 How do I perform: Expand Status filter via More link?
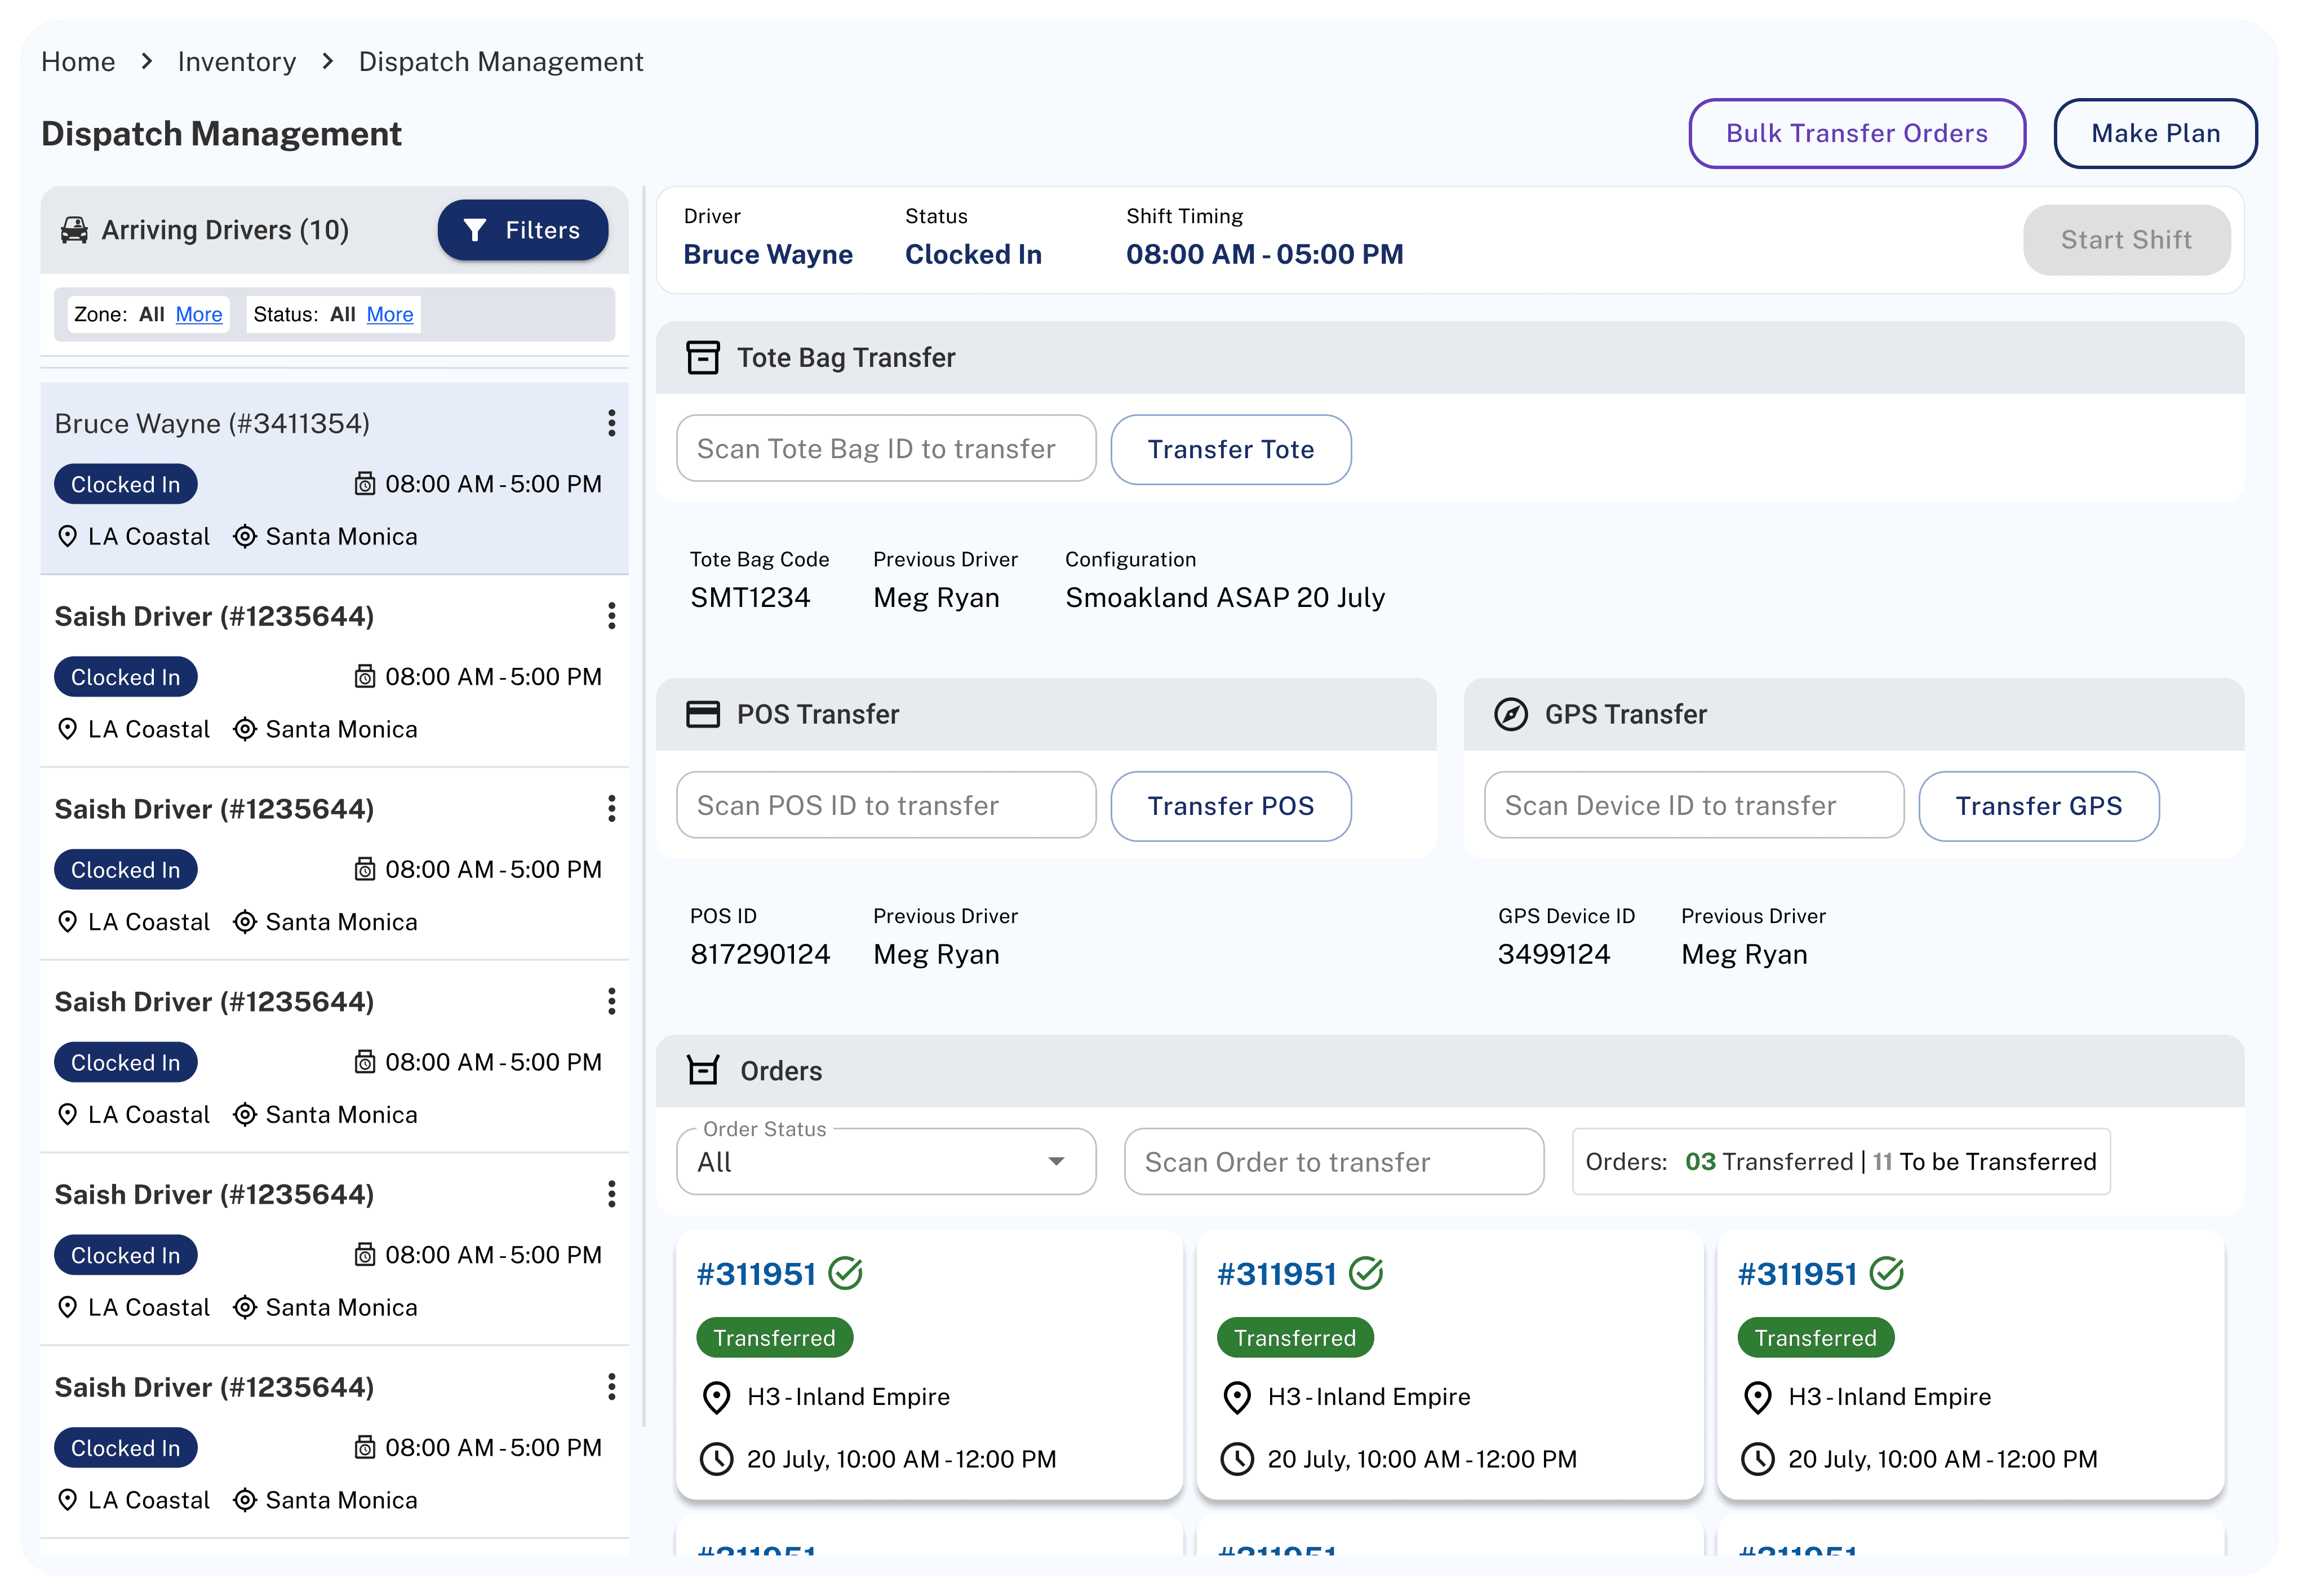(390, 314)
